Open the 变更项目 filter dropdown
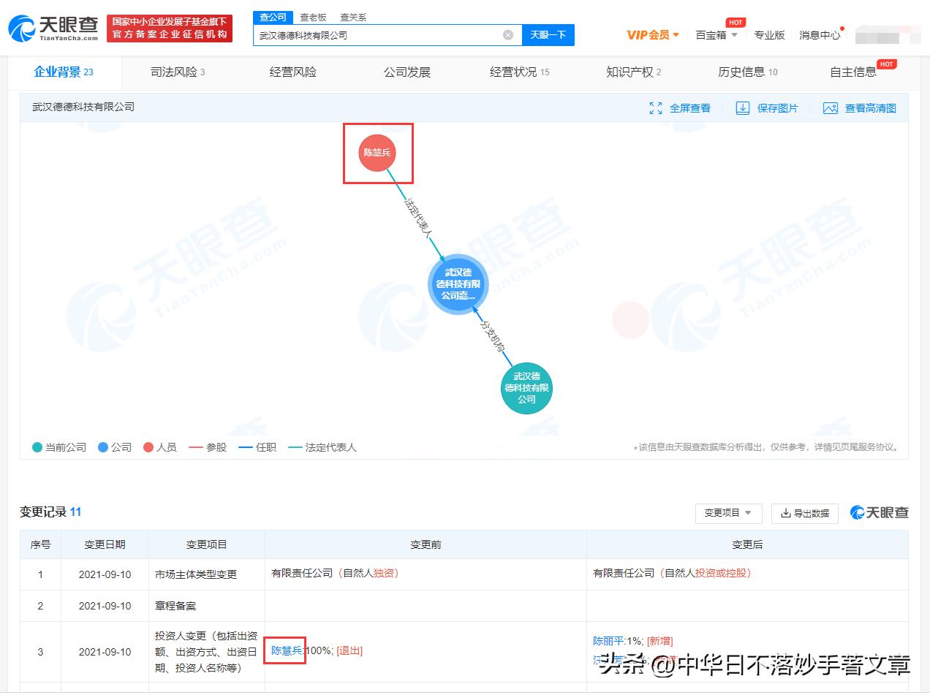This screenshot has height=695, width=930. point(728,514)
